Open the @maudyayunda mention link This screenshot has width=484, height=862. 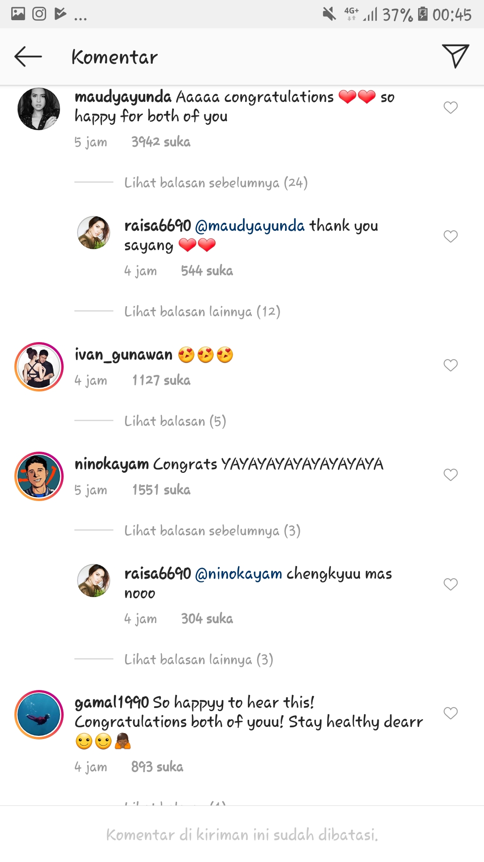250,226
